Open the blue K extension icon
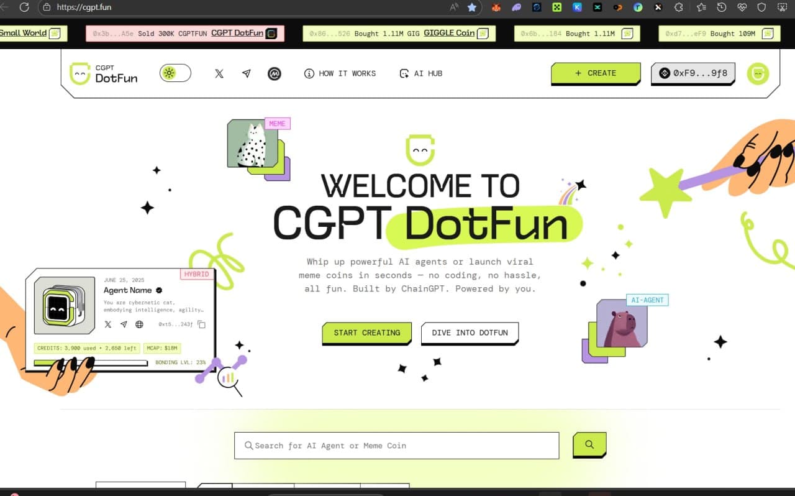Viewport: 795px width, 496px height. tap(577, 7)
